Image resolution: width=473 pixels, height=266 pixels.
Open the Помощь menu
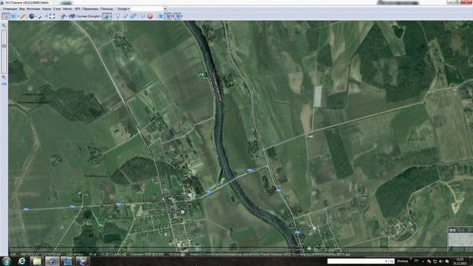pos(106,9)
